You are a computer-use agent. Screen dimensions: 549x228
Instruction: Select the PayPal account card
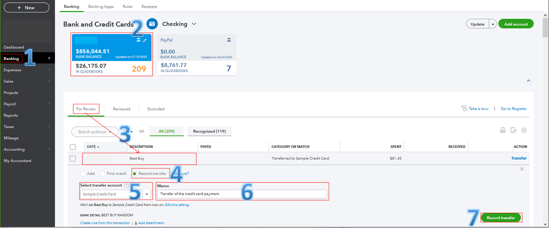pyautogui.click(x=197, y=54)
